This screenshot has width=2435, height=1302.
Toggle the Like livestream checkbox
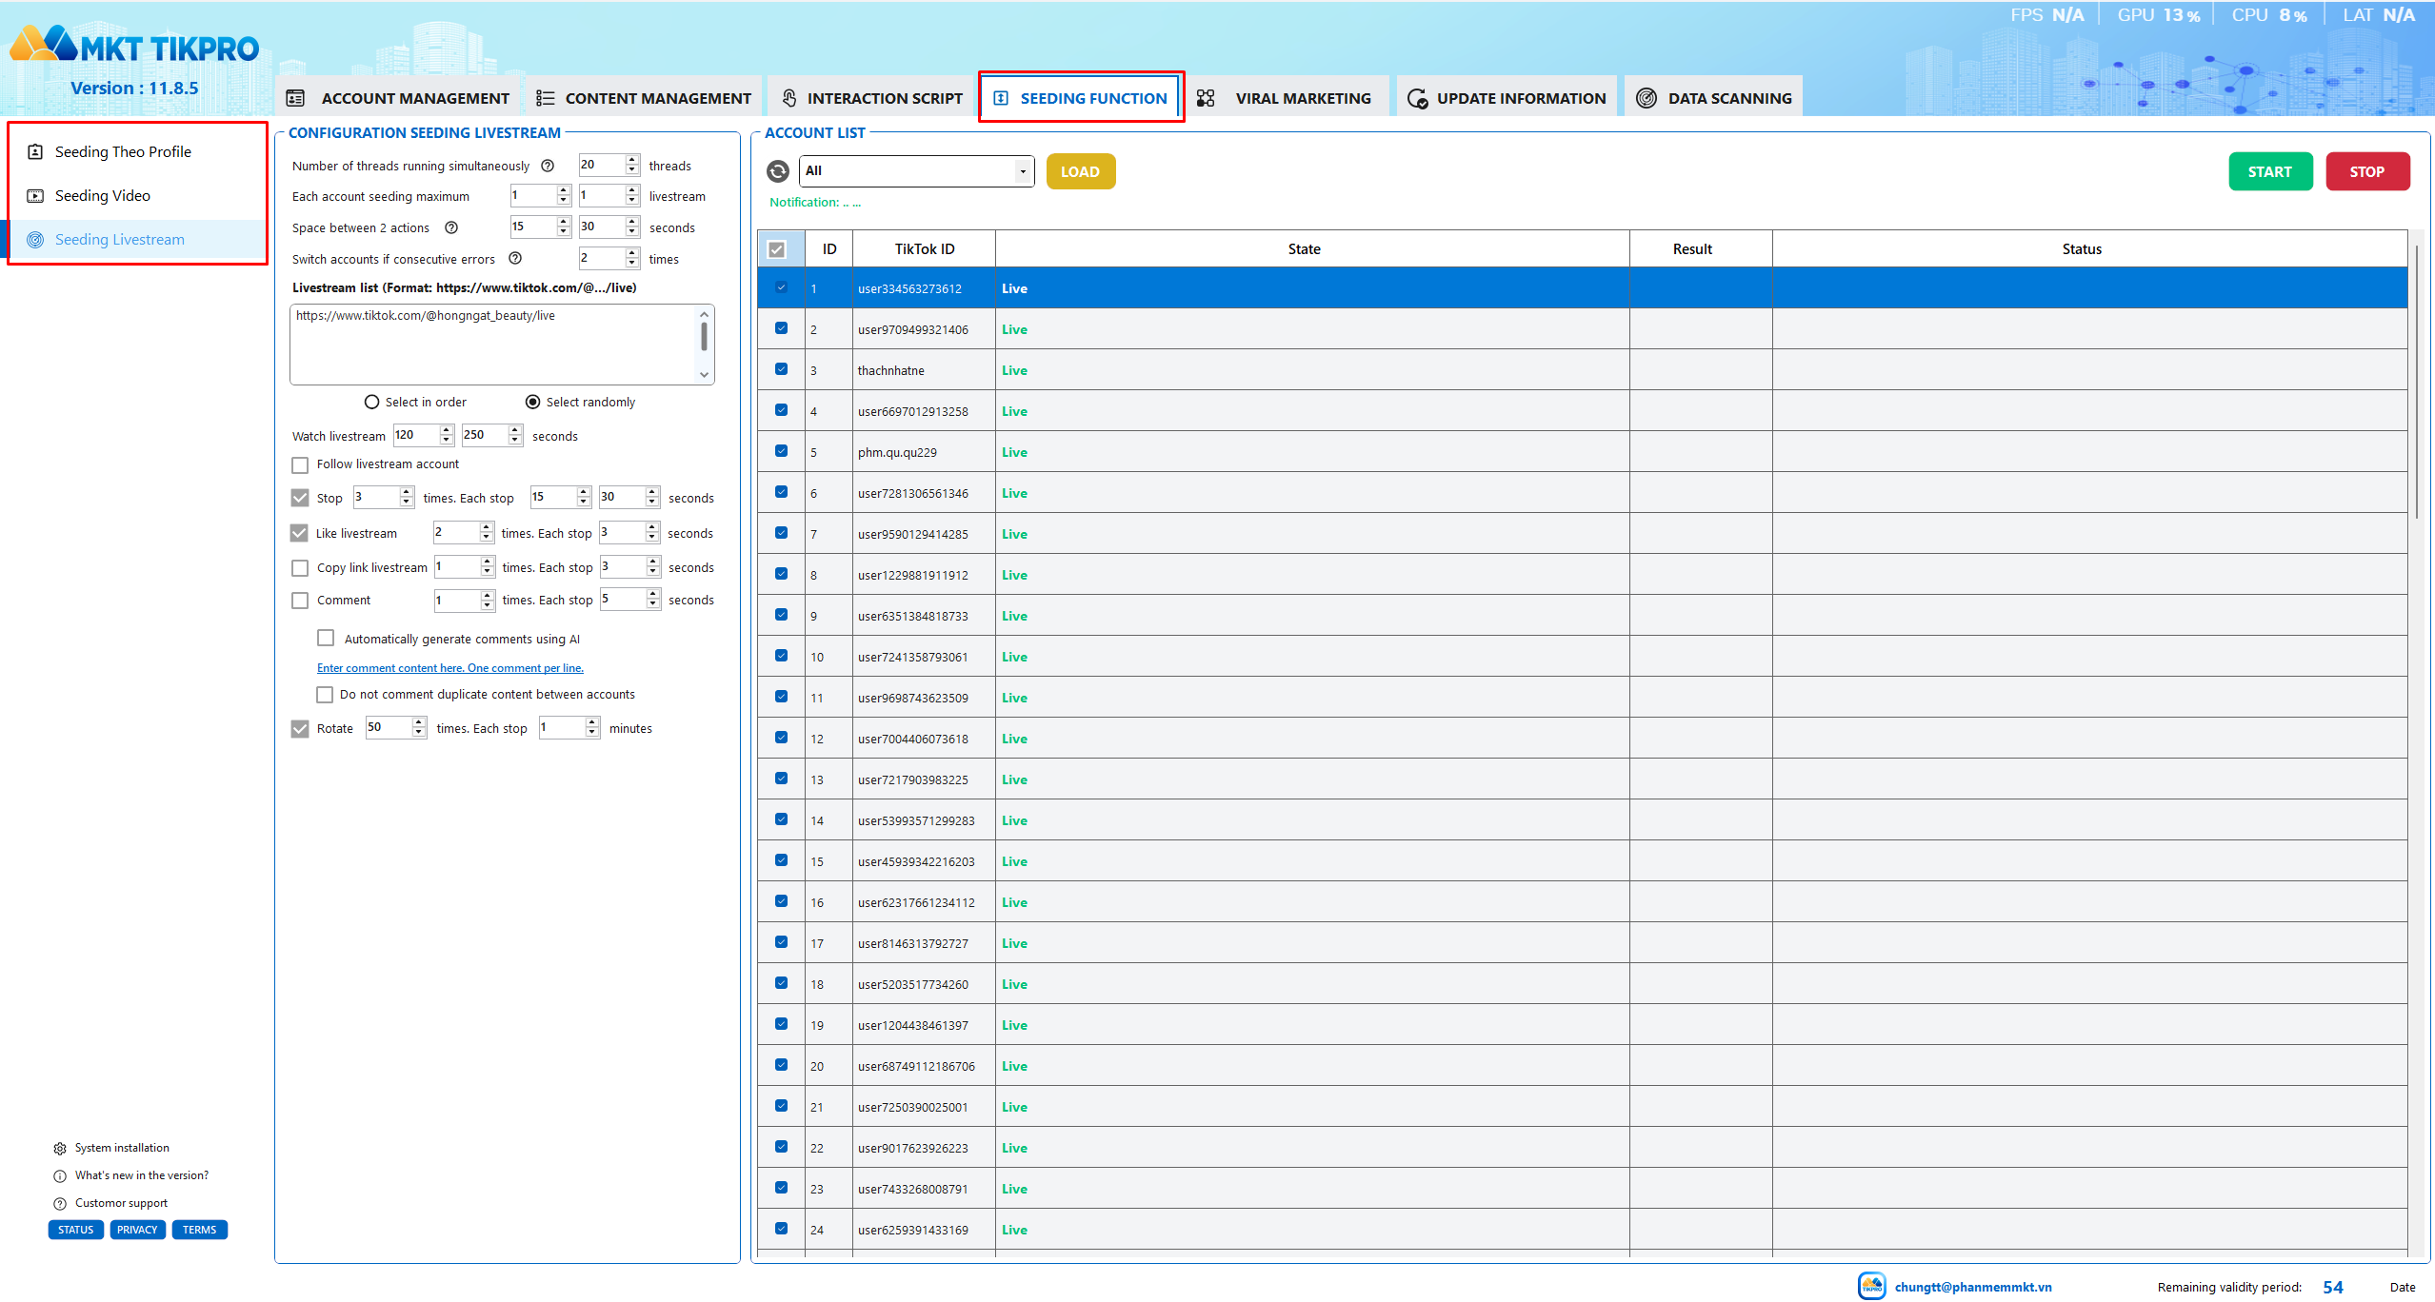pos(299,533)
